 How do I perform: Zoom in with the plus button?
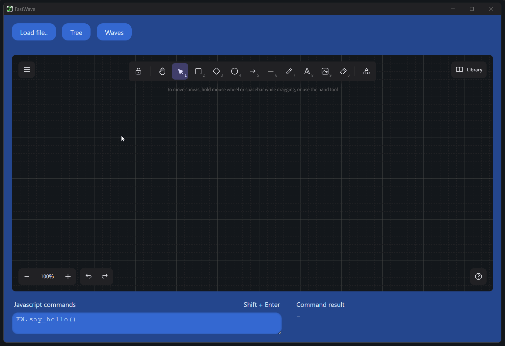(68, 277)
